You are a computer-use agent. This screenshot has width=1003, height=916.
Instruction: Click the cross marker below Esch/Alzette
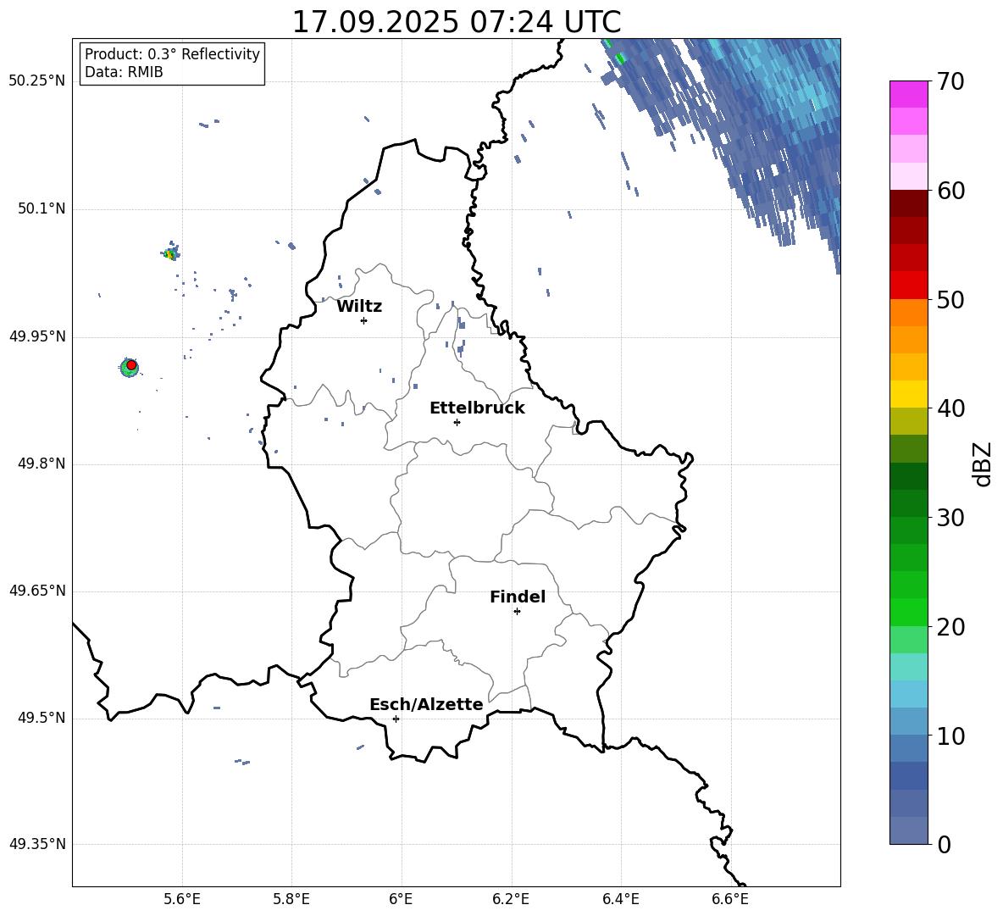point(396,719)
